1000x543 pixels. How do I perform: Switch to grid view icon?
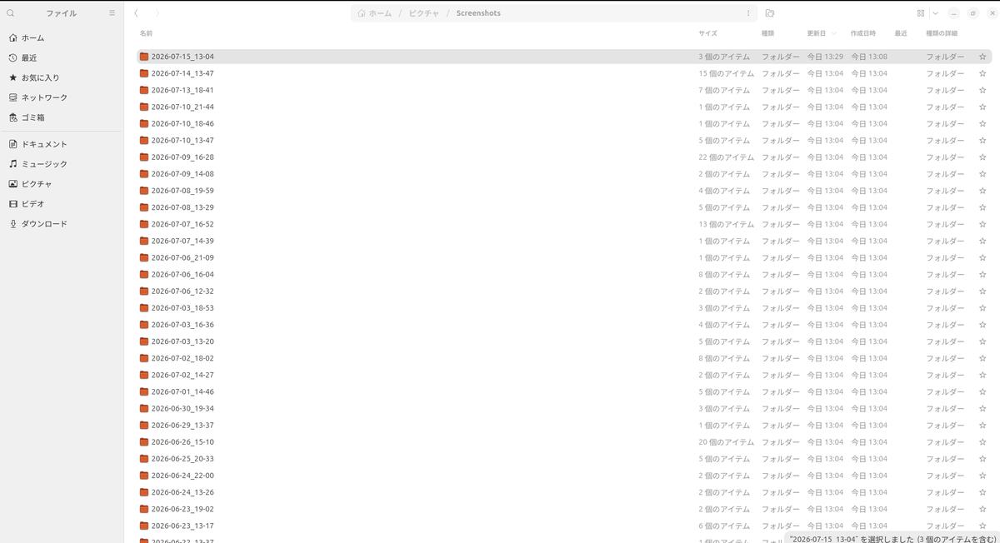pyautogui.click(x=921, y=13)
